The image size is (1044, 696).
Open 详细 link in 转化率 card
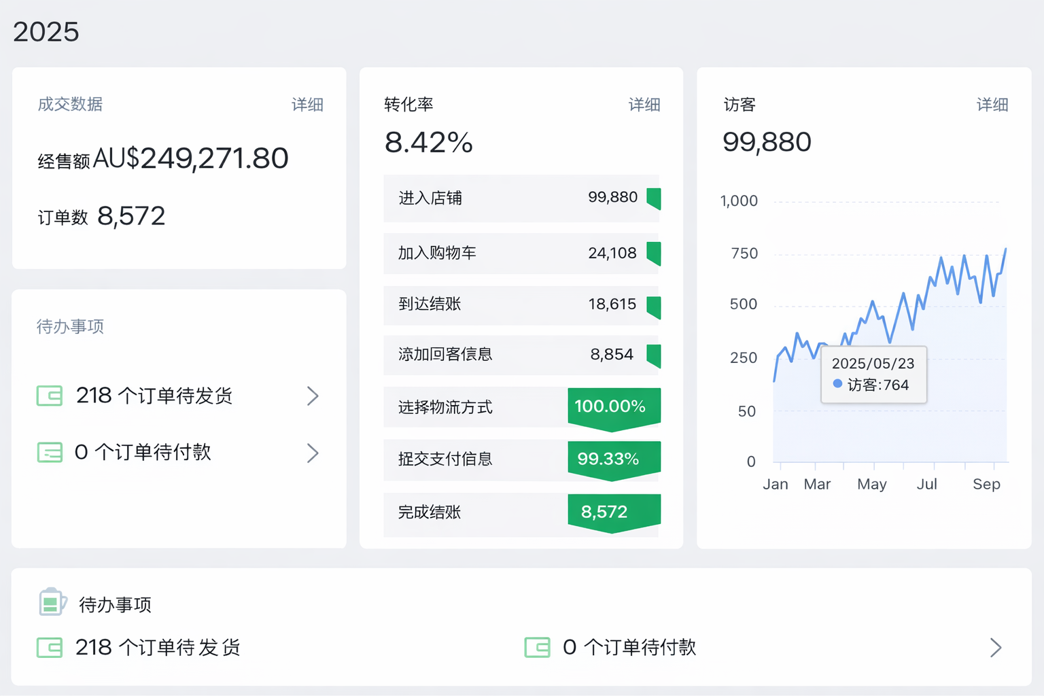[644, 105]
